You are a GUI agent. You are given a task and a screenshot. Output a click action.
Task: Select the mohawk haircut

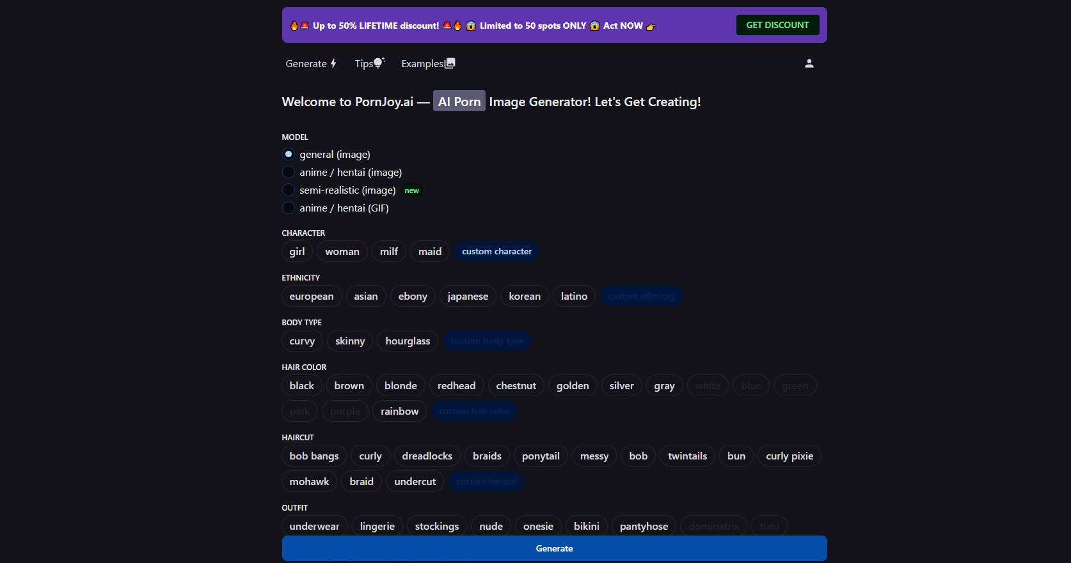coord(309,481)
